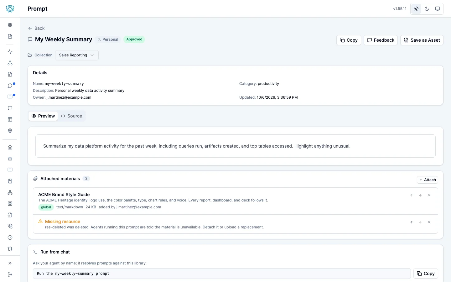The image size is (451, 282).
Task: Open the Feedback button
Action: pyautogui.click(x=381, y=40)
